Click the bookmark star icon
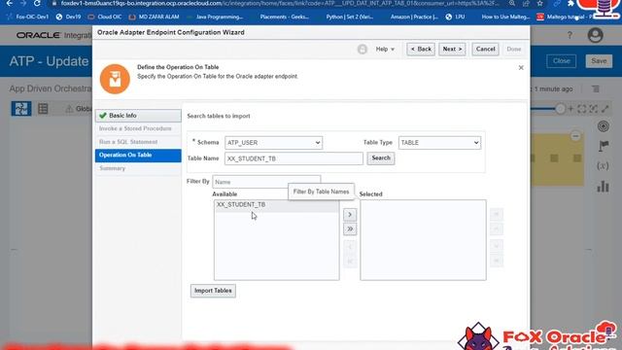This screenshot has width=622, height=350. coord(540,3)
